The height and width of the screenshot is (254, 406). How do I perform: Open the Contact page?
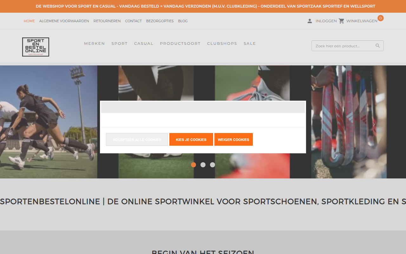pos(133,21)
